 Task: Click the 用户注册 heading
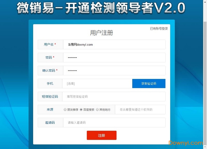101,33
